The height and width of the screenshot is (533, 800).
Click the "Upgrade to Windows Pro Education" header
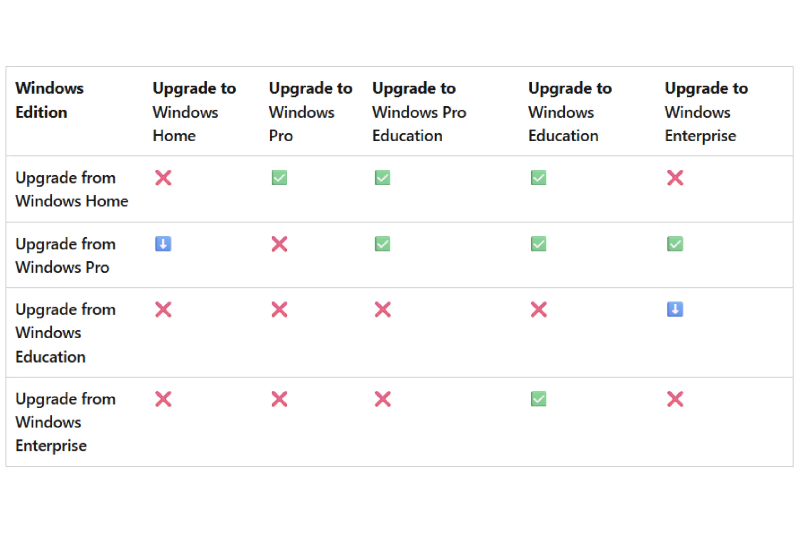pos(419,112)
